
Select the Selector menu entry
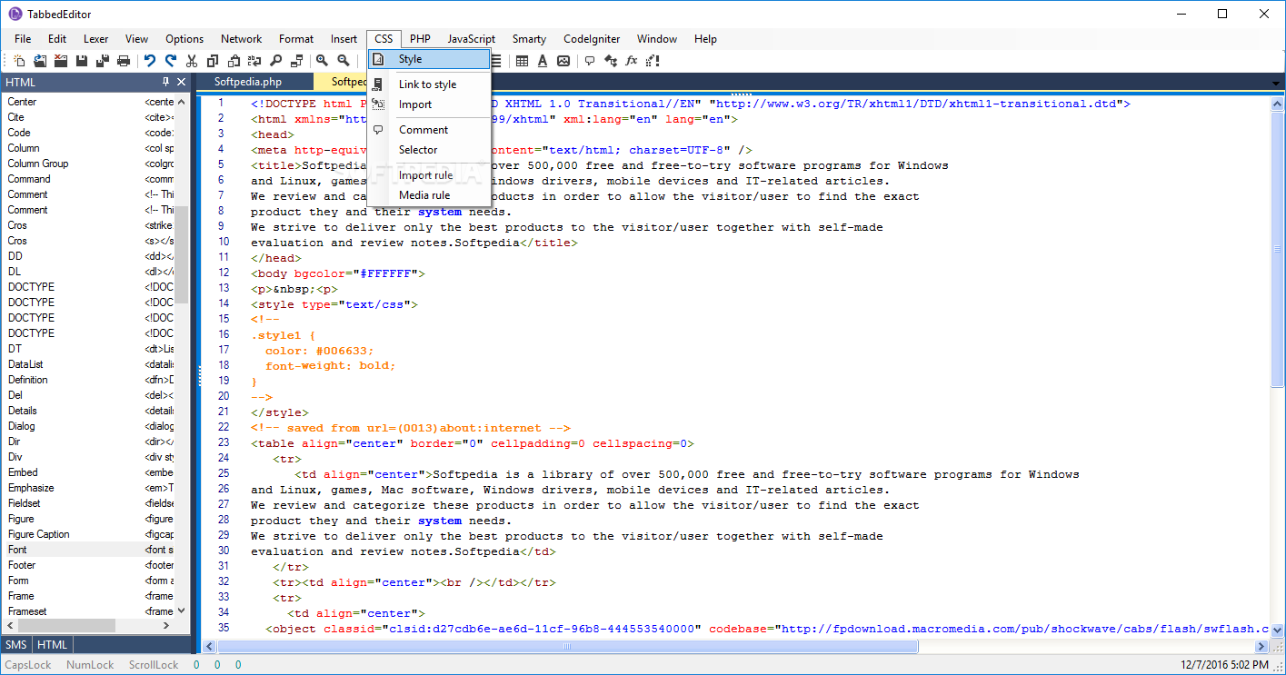[429, 150]
